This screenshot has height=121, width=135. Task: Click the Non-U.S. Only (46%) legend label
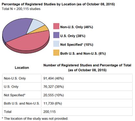(x=76, y=27)
